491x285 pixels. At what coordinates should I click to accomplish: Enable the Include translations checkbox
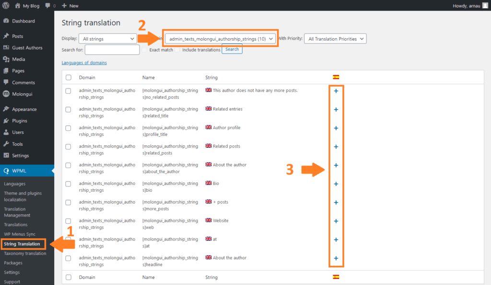click(x=177, y=50)
